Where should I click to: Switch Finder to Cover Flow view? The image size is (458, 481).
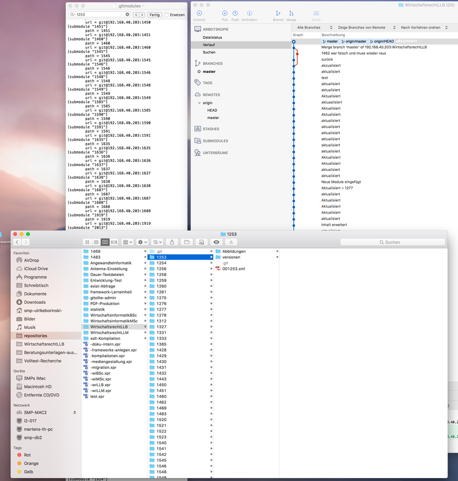pos(114,242)
